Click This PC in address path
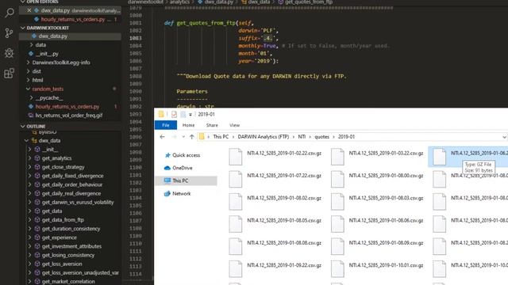 tap(221, 137)
